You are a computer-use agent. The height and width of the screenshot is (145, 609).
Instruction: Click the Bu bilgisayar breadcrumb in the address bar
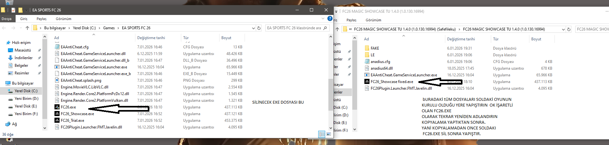pyautogui.click(x=55, y=28)
